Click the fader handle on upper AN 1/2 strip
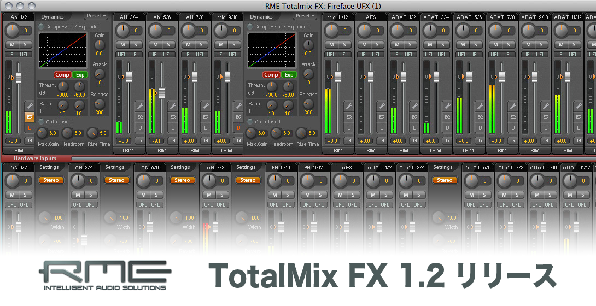Screen dimensions: 596x306 coord(19,78)
